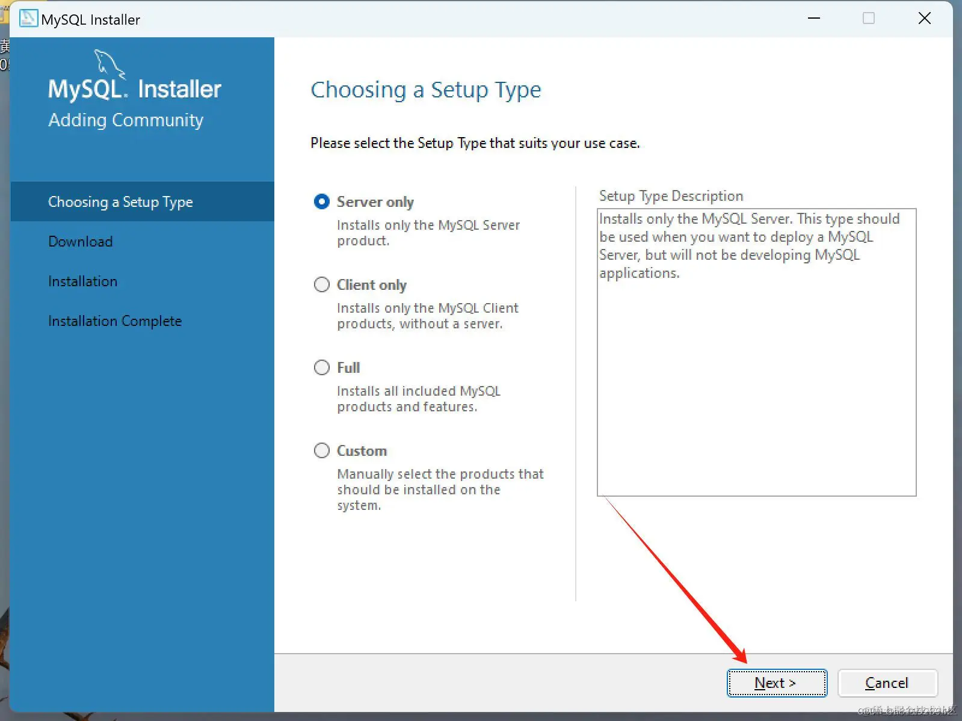This screenshot has width=962, height=721.
Task: Open Choosing a Setup Type step
Action: (143, 201)
